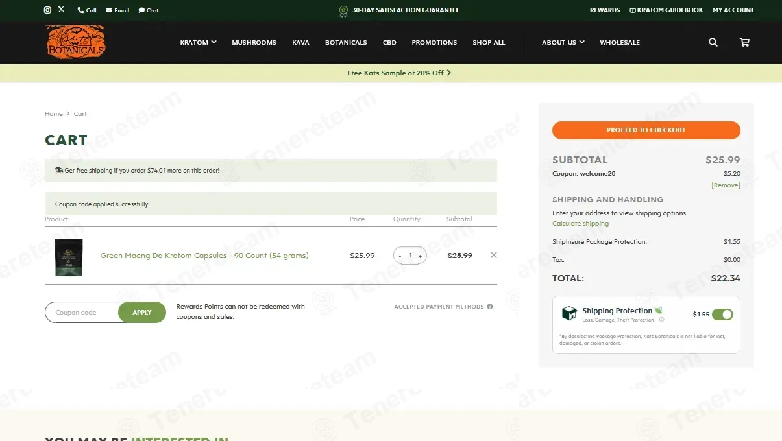This screenshot has height=441, width=782.
Task: Open the Rewards link
Action: (605, 10)
